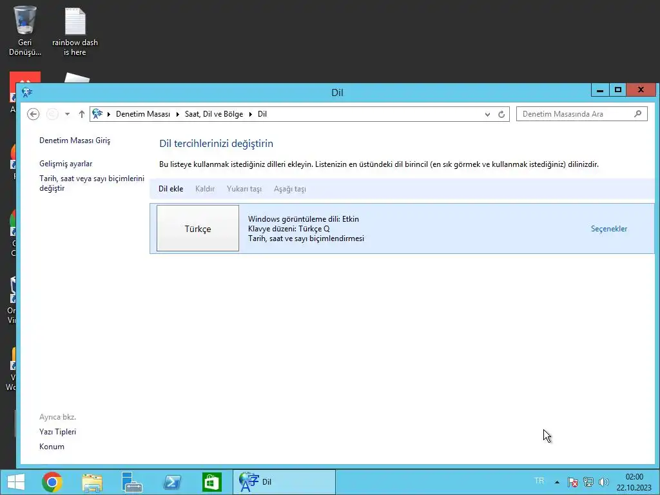Open Yazı Tipleri link
Viewport: 660px width, 495px height.
tap(57, 432)
